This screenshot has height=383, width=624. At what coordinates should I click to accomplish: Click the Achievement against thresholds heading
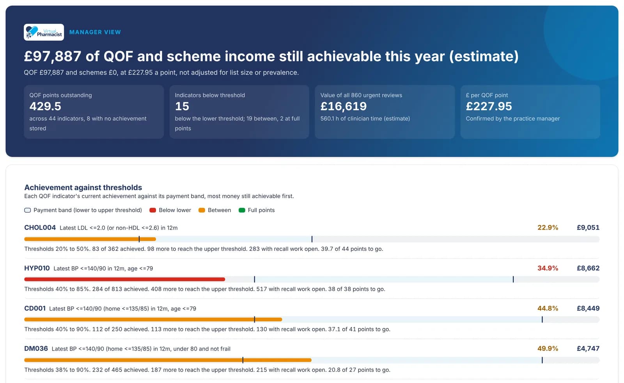tap(83, 188)
